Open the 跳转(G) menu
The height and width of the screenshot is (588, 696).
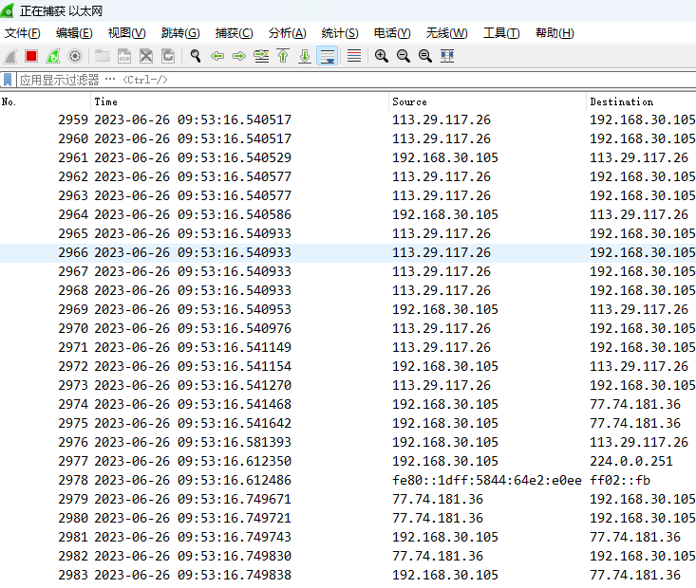point(180,33)
